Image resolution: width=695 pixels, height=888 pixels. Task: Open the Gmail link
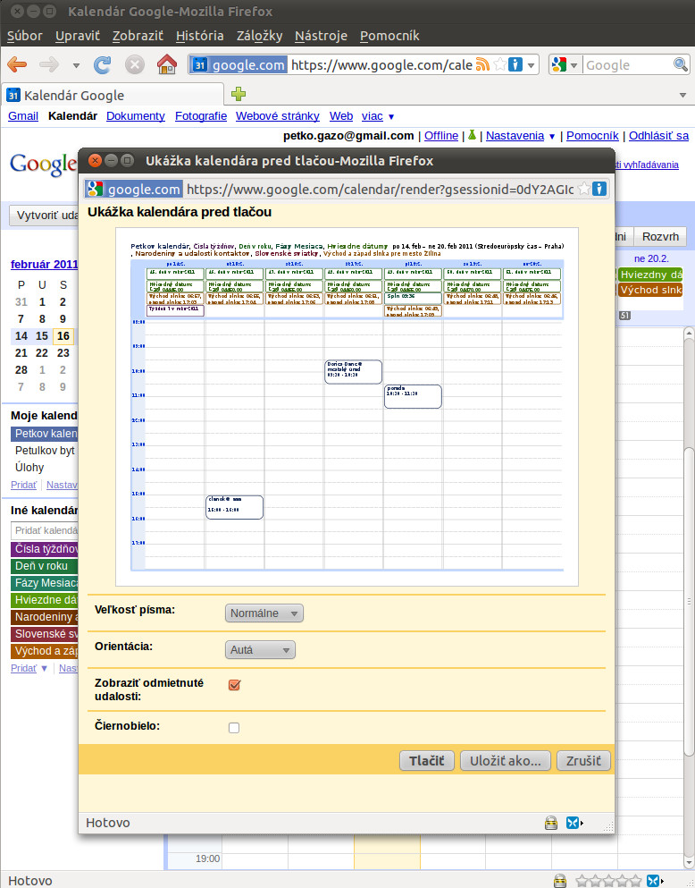(x=23, y=116)
